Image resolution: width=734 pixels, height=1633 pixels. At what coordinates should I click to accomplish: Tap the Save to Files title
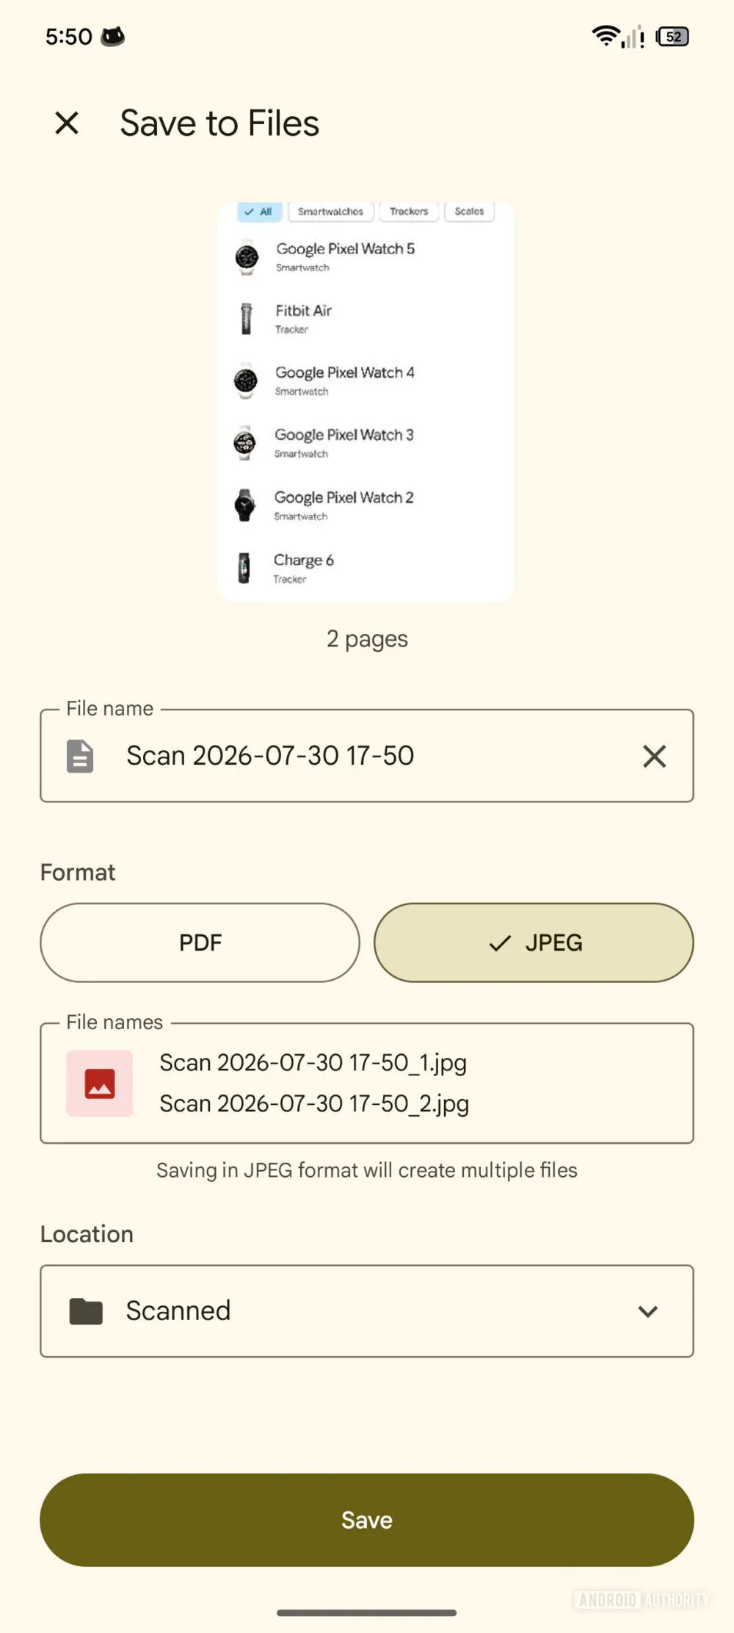tap(219, 123)
